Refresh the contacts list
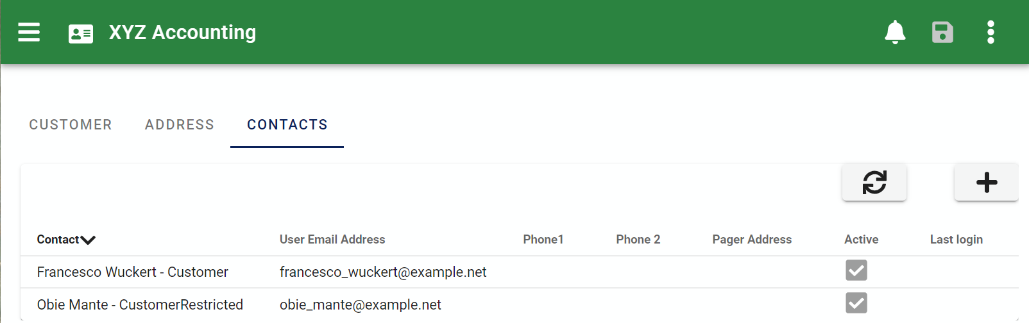 (874, 182)
